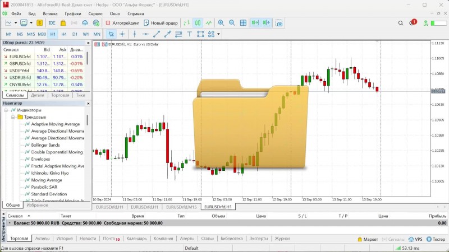The image size is (449, 252).
Task: Open search with magnifier icon
Action: tap(401, 23)
